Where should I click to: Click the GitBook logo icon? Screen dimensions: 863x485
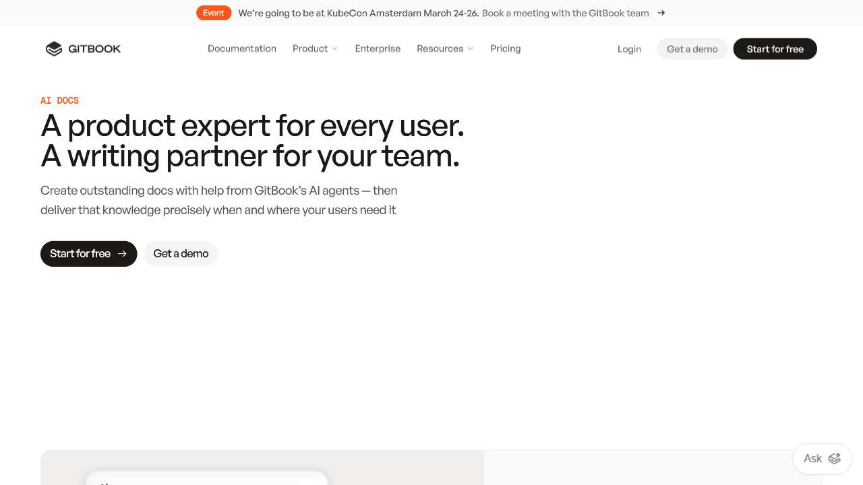pos(53,48)
